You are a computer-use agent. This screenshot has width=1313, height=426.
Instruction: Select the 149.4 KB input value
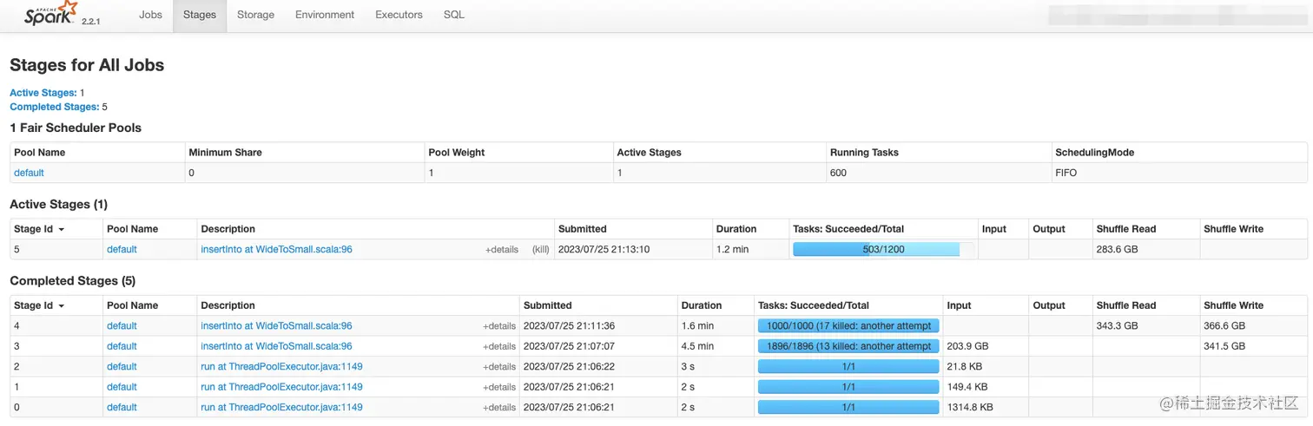point(967,387)
